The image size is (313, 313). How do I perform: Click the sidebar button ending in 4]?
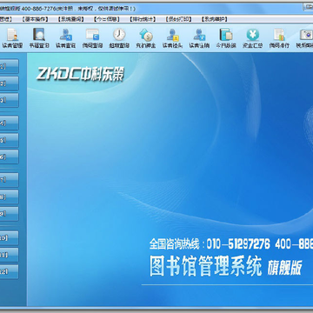pos(9,123)
